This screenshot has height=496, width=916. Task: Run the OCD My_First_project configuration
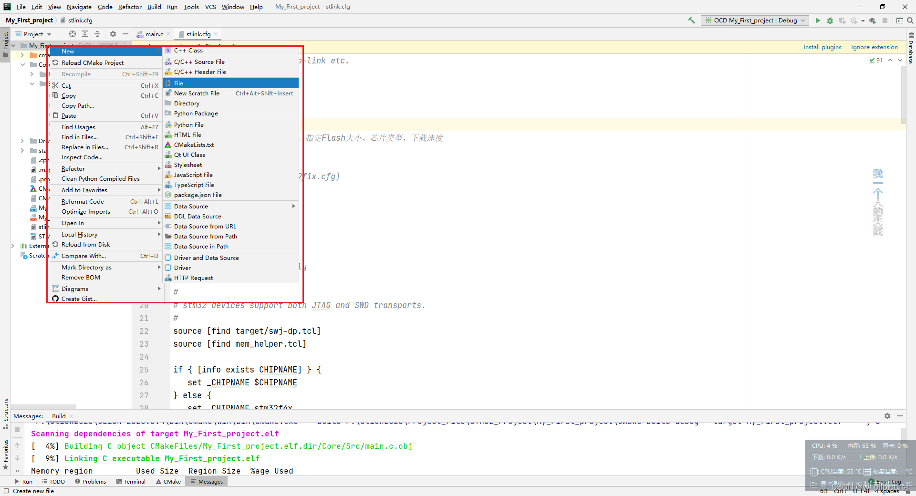pyautogui.click(x=818, y=21)
